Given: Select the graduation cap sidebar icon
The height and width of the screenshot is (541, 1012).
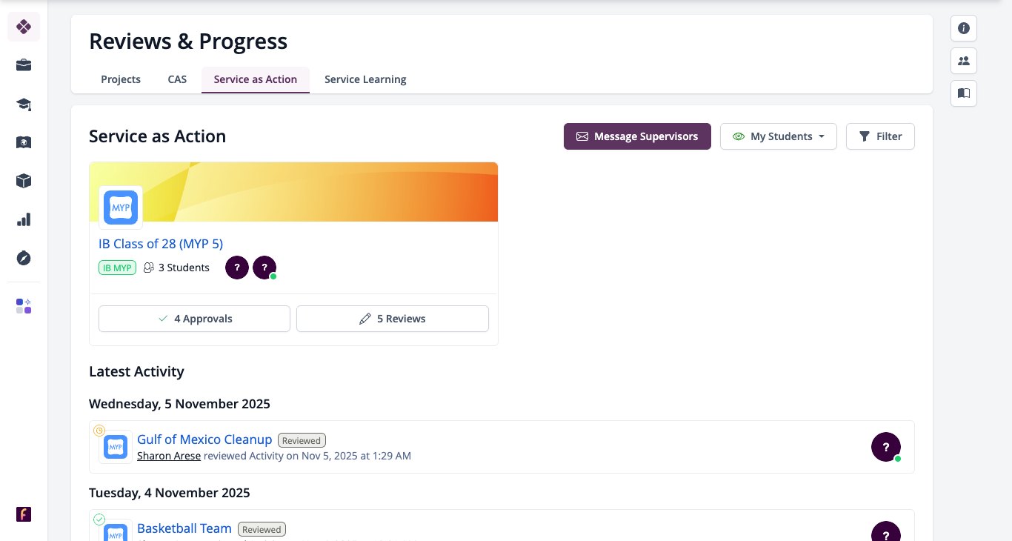Looking at the screenshot, I should tap(24, 104).
